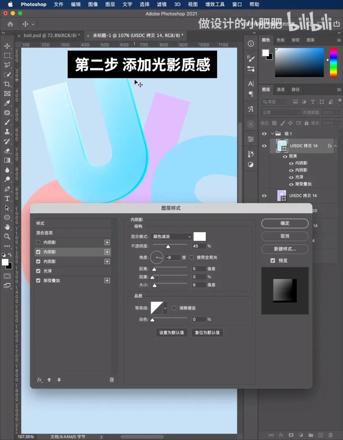Select the Brush tool
Image resolution: width=343 pixels, height=440 pixels.
tap(7, 122)
